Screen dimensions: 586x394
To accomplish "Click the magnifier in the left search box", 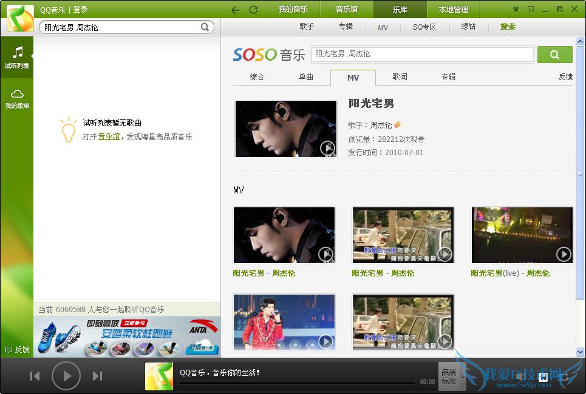I will click(x=205, y=27).
